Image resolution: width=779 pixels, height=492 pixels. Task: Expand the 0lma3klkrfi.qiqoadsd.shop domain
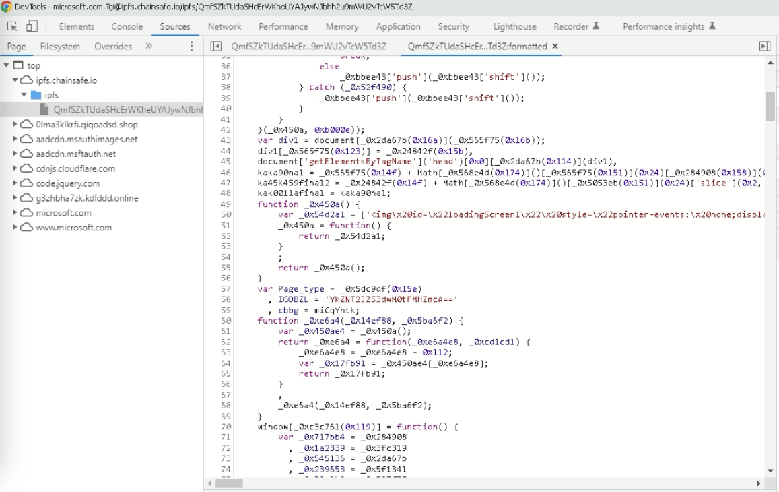click(15, 125)
